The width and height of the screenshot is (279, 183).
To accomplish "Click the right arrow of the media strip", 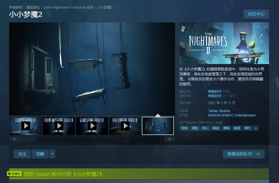I will 170,139.
